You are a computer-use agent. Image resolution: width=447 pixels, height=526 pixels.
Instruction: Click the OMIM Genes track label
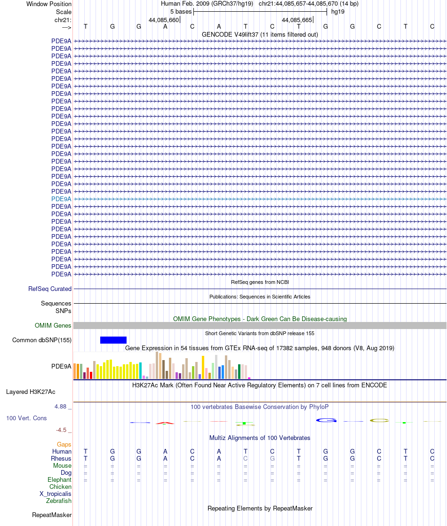(x=53, y=325)
